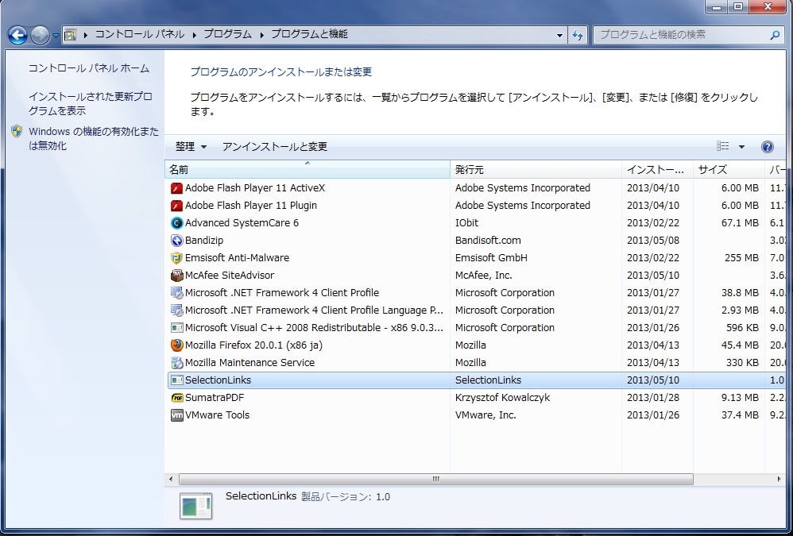The width and height of the screenshot is (793, 536).
Task: Click the horizontal scrollbar thumb
Action: coord(436,479)
